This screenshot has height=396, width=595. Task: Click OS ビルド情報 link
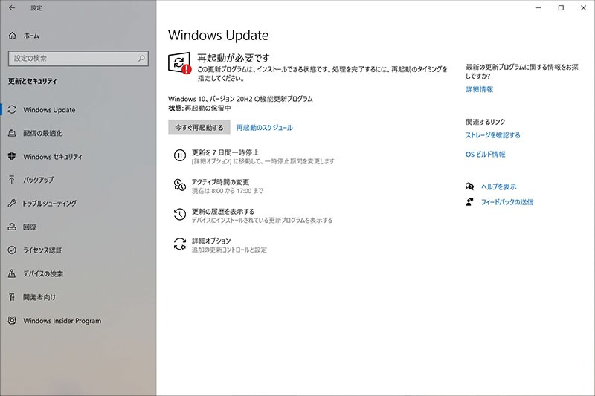pos(486,155)
